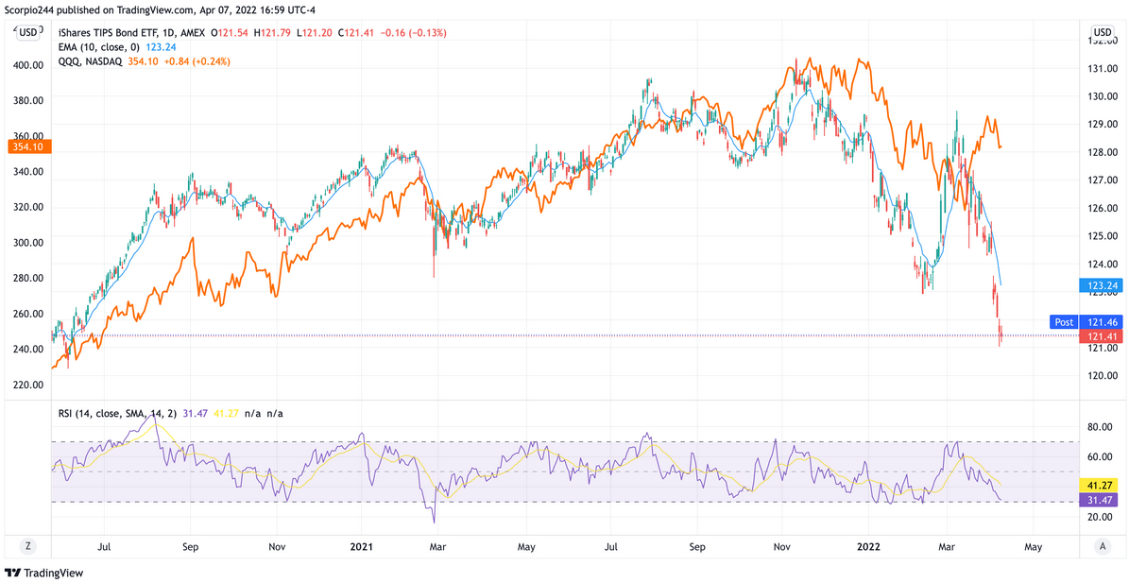Select the iShares TIPS Bond ETF legend title
The height and width of the screenshot is (583, 1129).
pos(131,32)
